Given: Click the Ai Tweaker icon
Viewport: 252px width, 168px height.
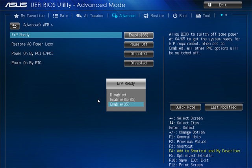Looking at the screenshot, I should coord(79,16).
